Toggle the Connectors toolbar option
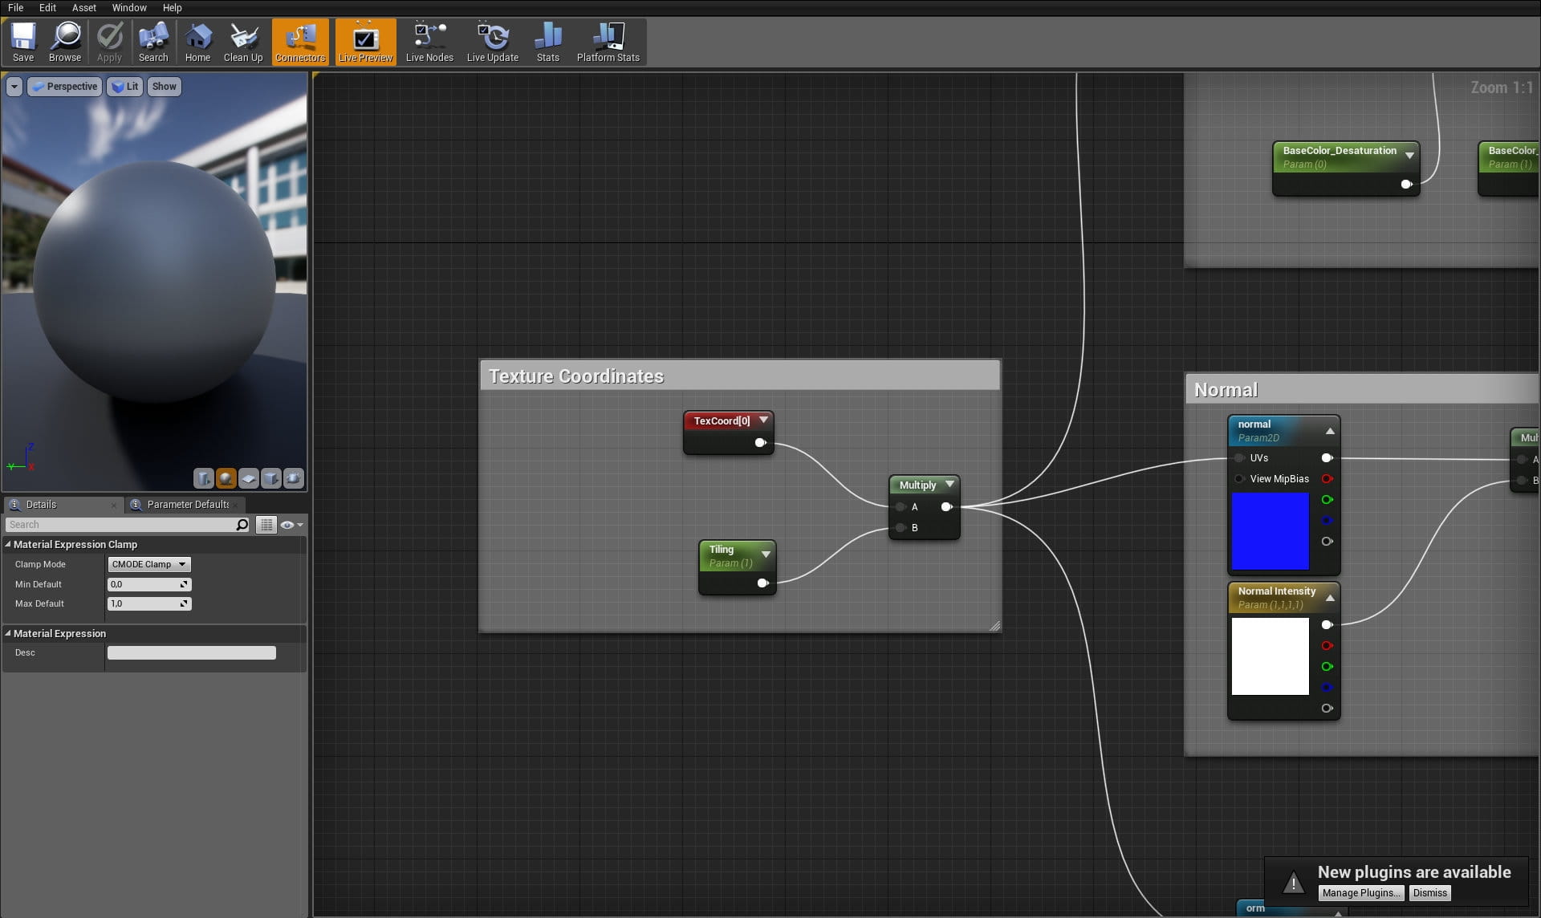 coord(300,42)
